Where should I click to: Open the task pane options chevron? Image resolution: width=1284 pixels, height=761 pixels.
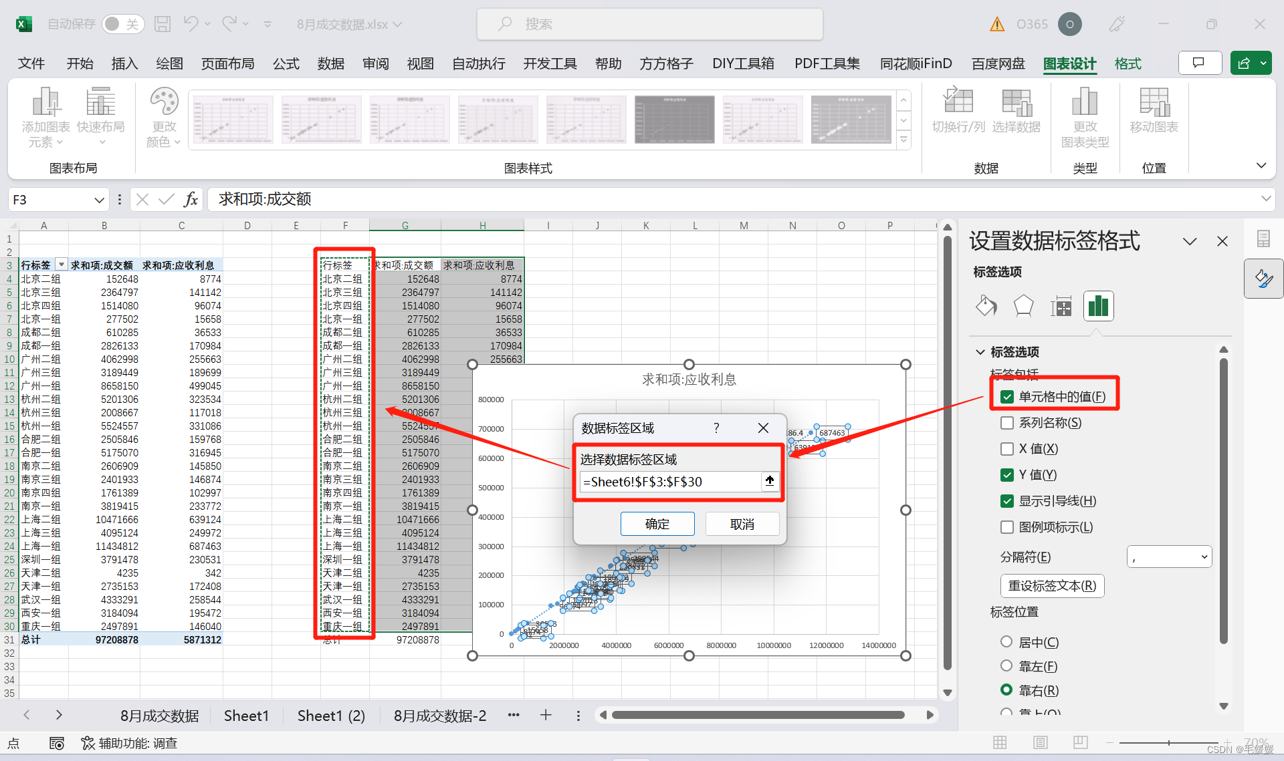(x=1190, y=241)
